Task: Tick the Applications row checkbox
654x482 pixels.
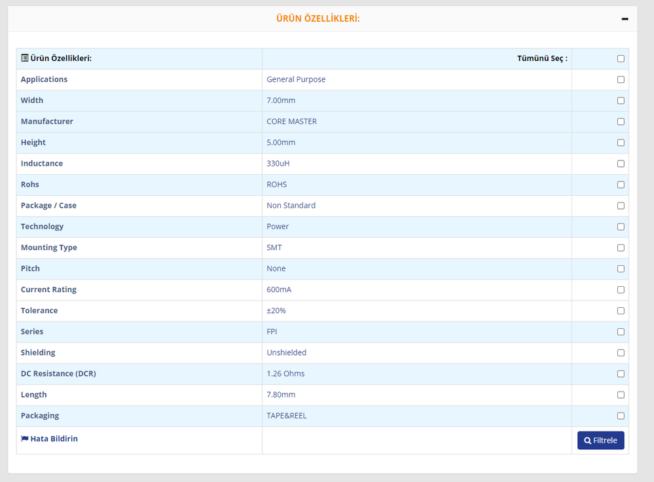Action: (621, 80)
